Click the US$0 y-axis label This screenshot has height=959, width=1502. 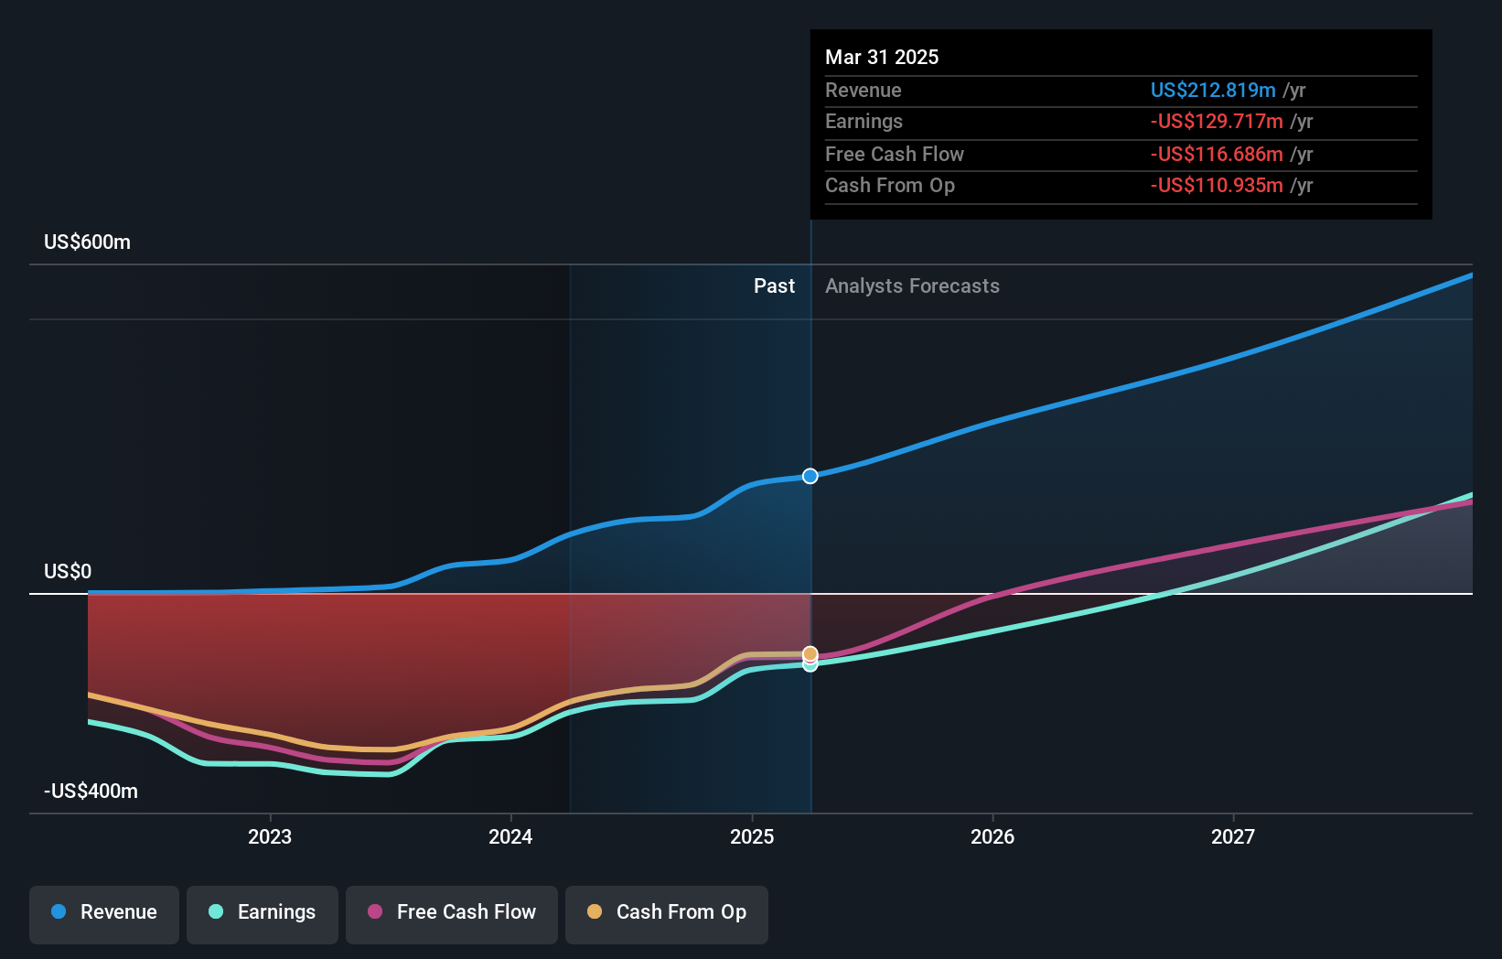point(68,572)
